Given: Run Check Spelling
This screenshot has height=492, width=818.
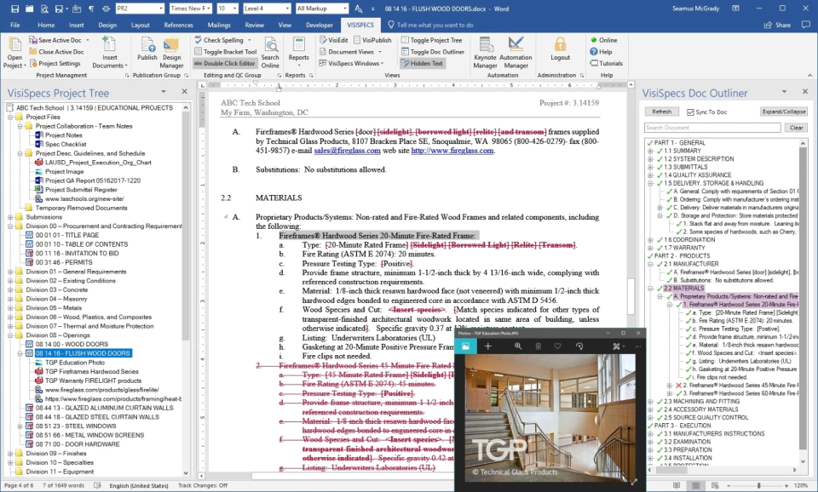Looking at the screenshot, I should click(222, 40).
